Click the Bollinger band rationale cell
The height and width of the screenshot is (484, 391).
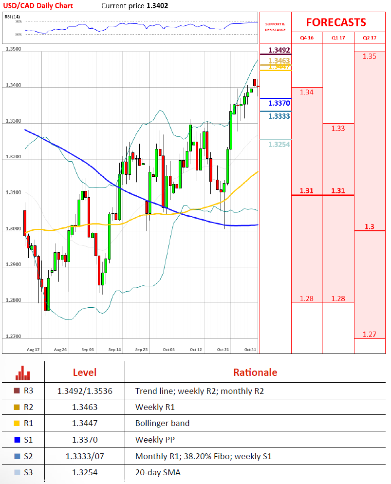162,423
